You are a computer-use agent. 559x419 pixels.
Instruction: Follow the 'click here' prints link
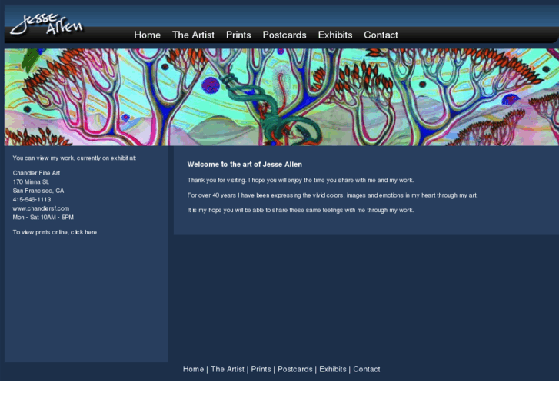pos(84,232)
